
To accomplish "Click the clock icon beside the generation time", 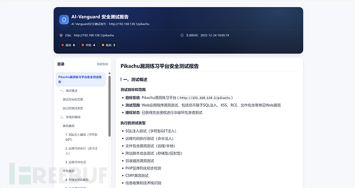I will point(182,36).
